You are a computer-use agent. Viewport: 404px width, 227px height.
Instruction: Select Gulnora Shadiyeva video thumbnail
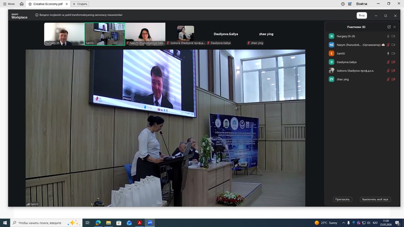point(186,34)
